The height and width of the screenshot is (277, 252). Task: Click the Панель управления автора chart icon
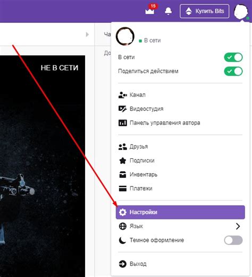[x=123, y=123]
